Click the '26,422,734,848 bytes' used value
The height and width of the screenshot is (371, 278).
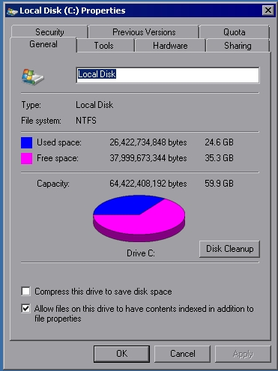pyautogui.click(x=148, y=142)
